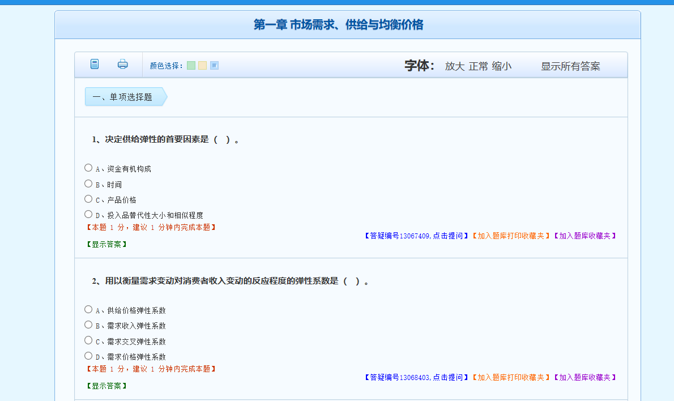Viewport: 674px width, 401px height.
Task: Click 加入题库打印收藏夹 for question 2
Action: (510, 377)
